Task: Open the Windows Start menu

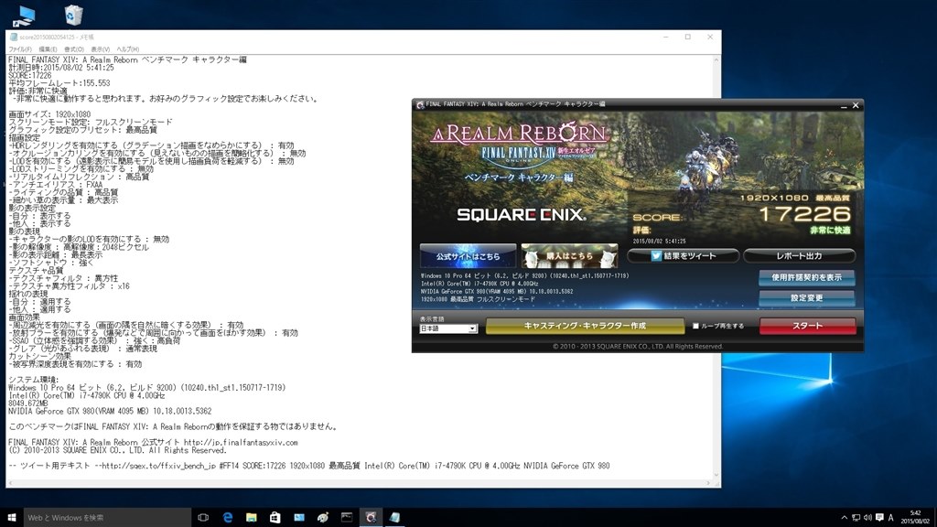Action: point(11,518)
